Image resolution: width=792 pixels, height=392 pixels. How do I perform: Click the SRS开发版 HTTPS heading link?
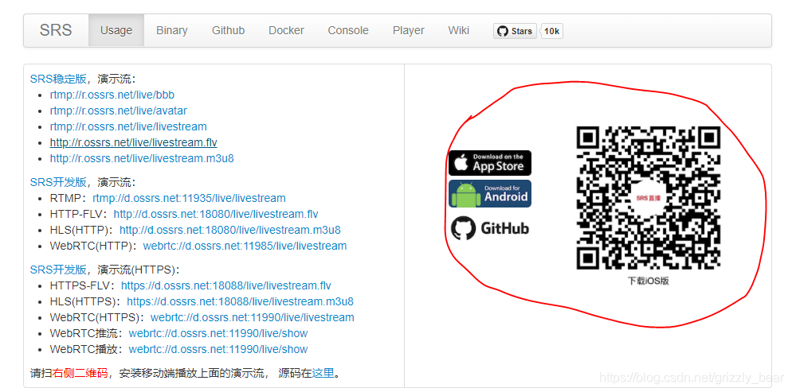[x=58, y=270]
